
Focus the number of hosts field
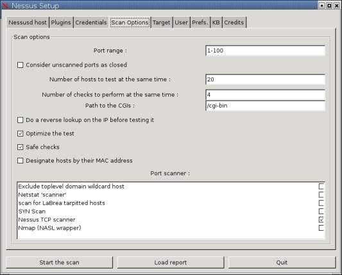coord(265,79)
